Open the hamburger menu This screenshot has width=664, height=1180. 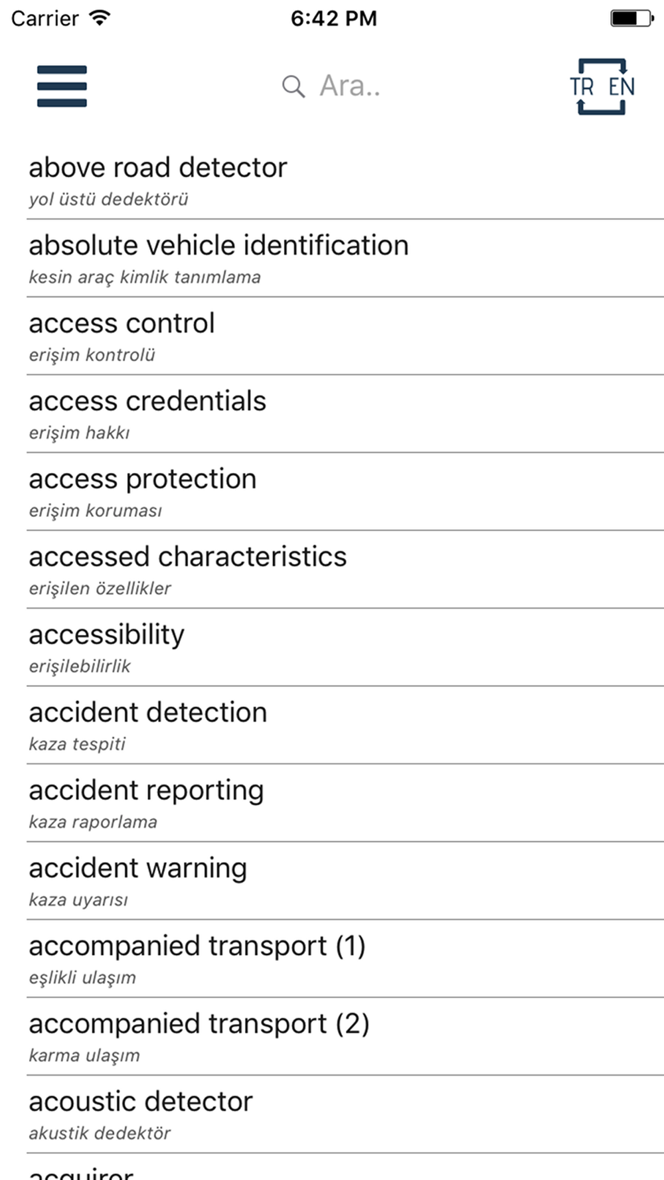coord(62,86)
